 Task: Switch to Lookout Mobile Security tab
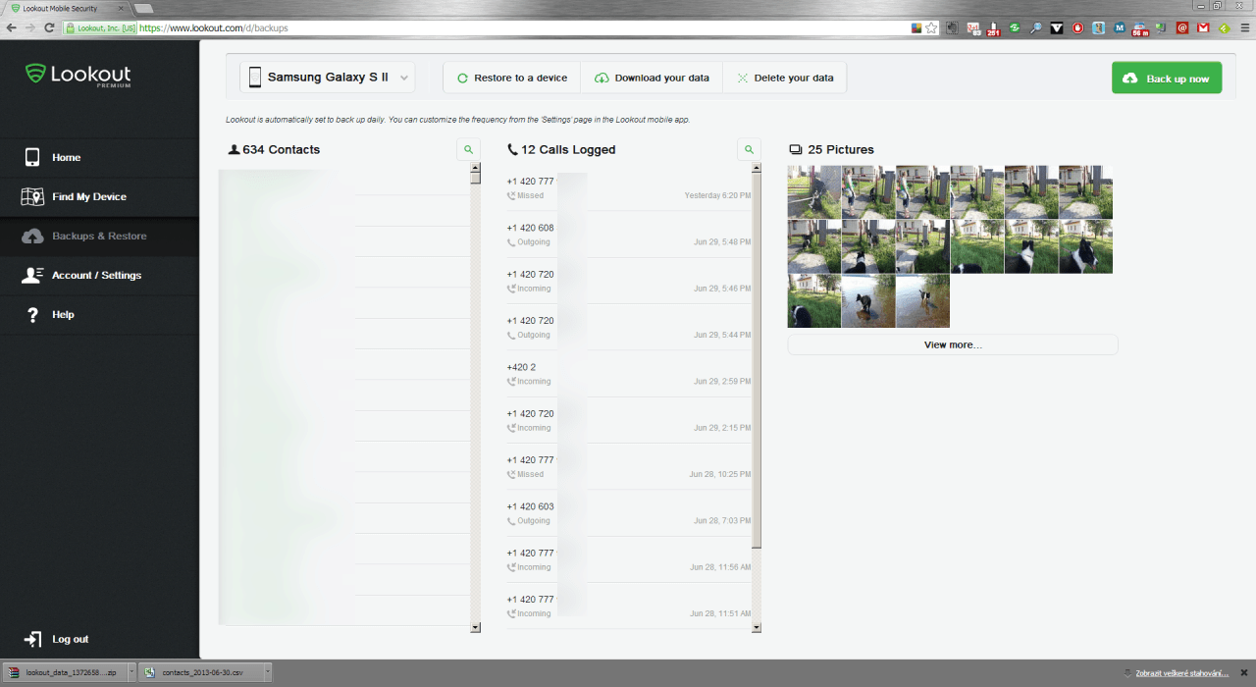pyautogui.click(x=65, y=8)
